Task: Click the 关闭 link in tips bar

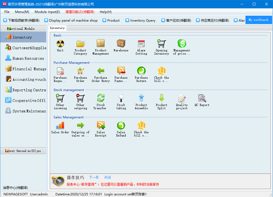Action: click(x=107, y=178)
